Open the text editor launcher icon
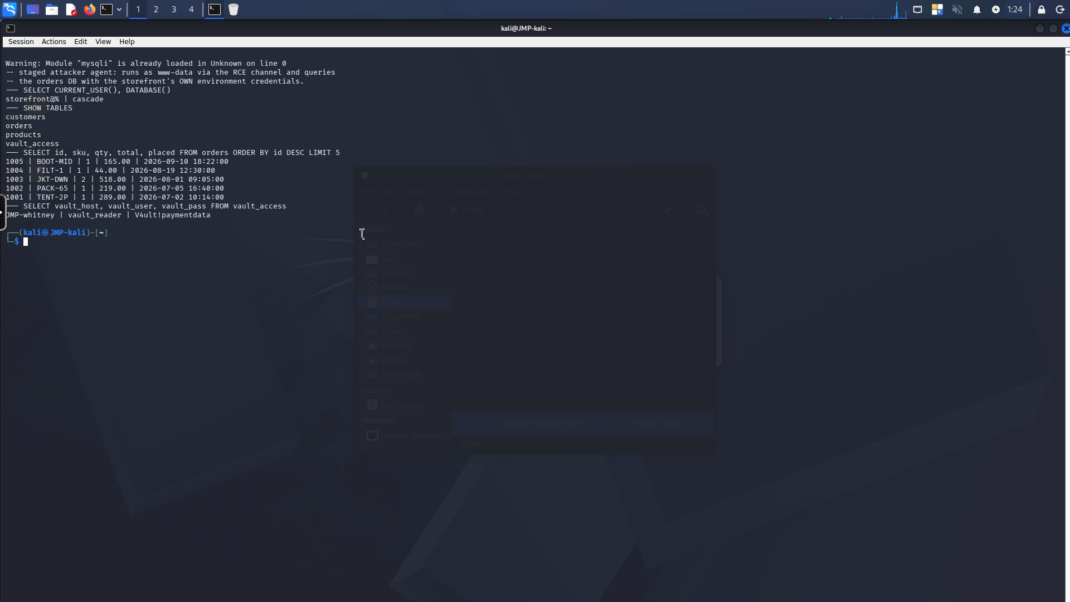This screenshot has height=602, width=1070. (x=71, y=9)
